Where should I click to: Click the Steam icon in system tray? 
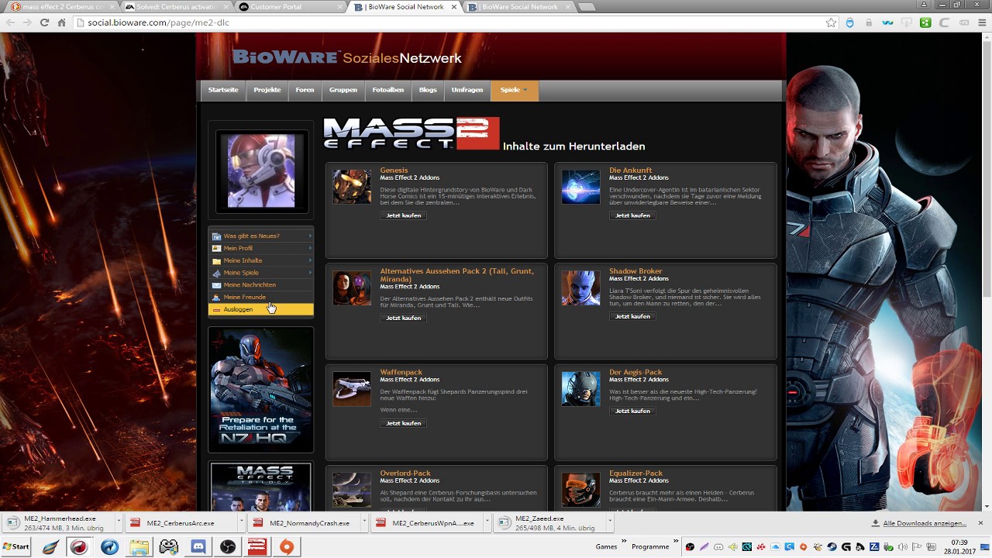coord(832,546)
